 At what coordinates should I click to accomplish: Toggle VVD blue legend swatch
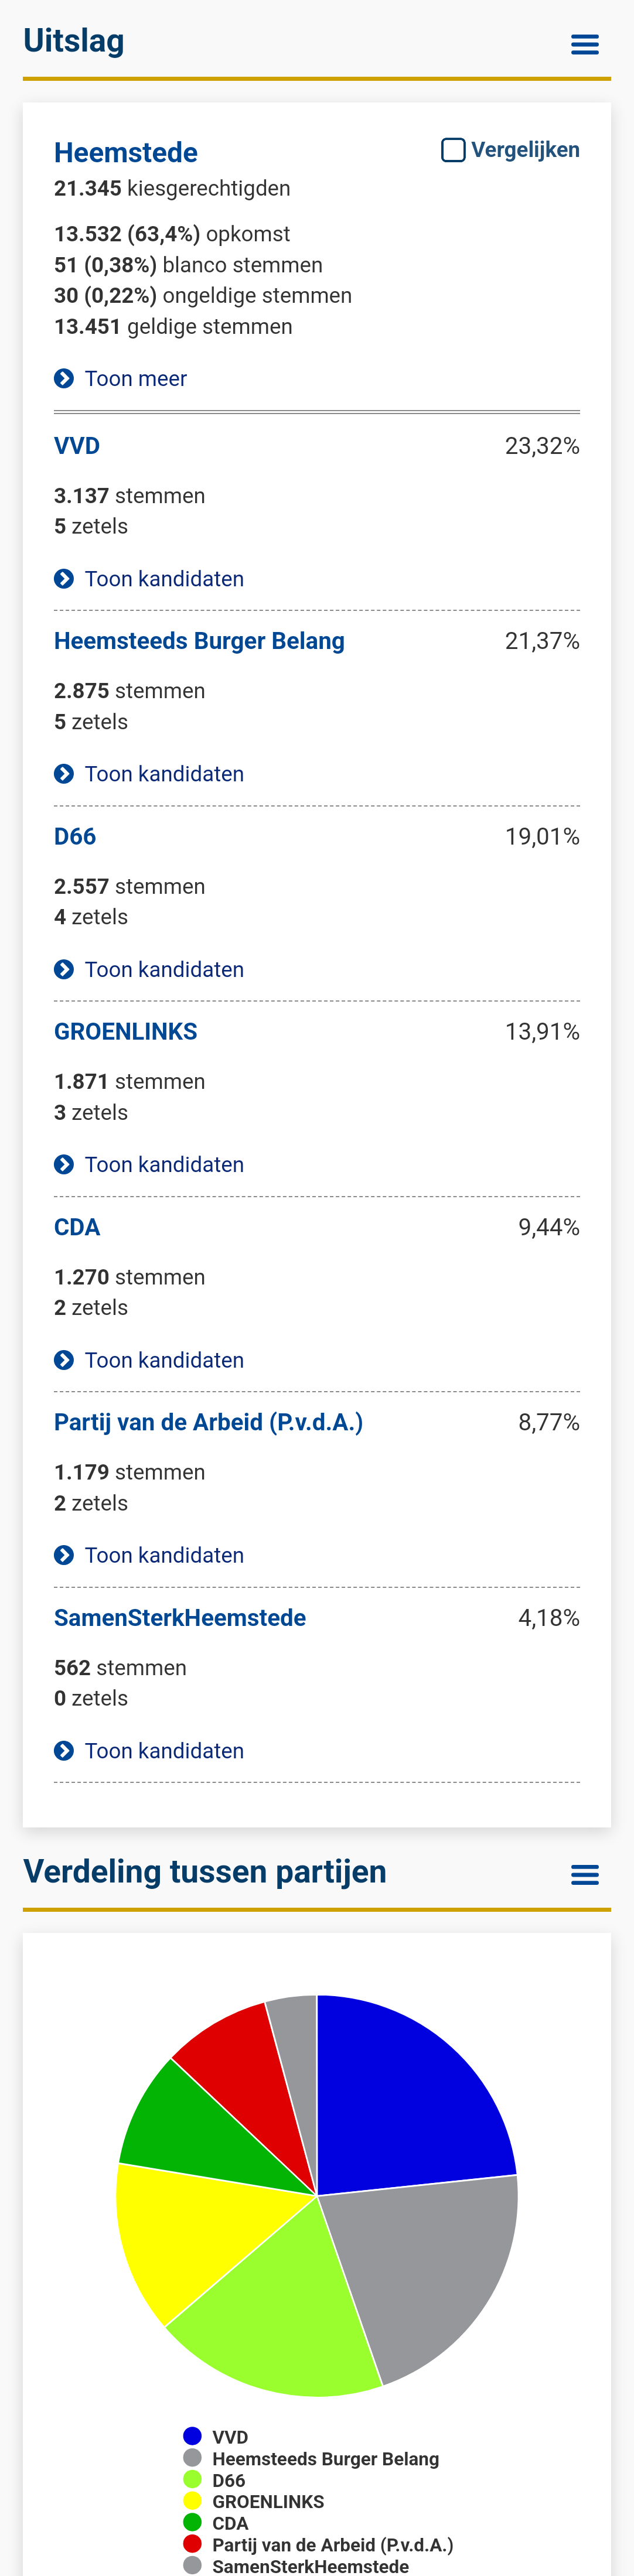(x=193, y=2436)
